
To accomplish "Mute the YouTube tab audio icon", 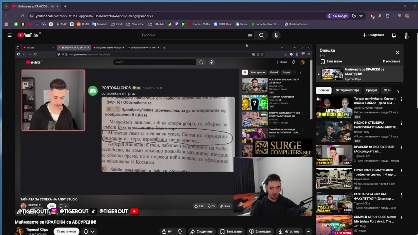I will pyautogui.click(x=52, y=6).
